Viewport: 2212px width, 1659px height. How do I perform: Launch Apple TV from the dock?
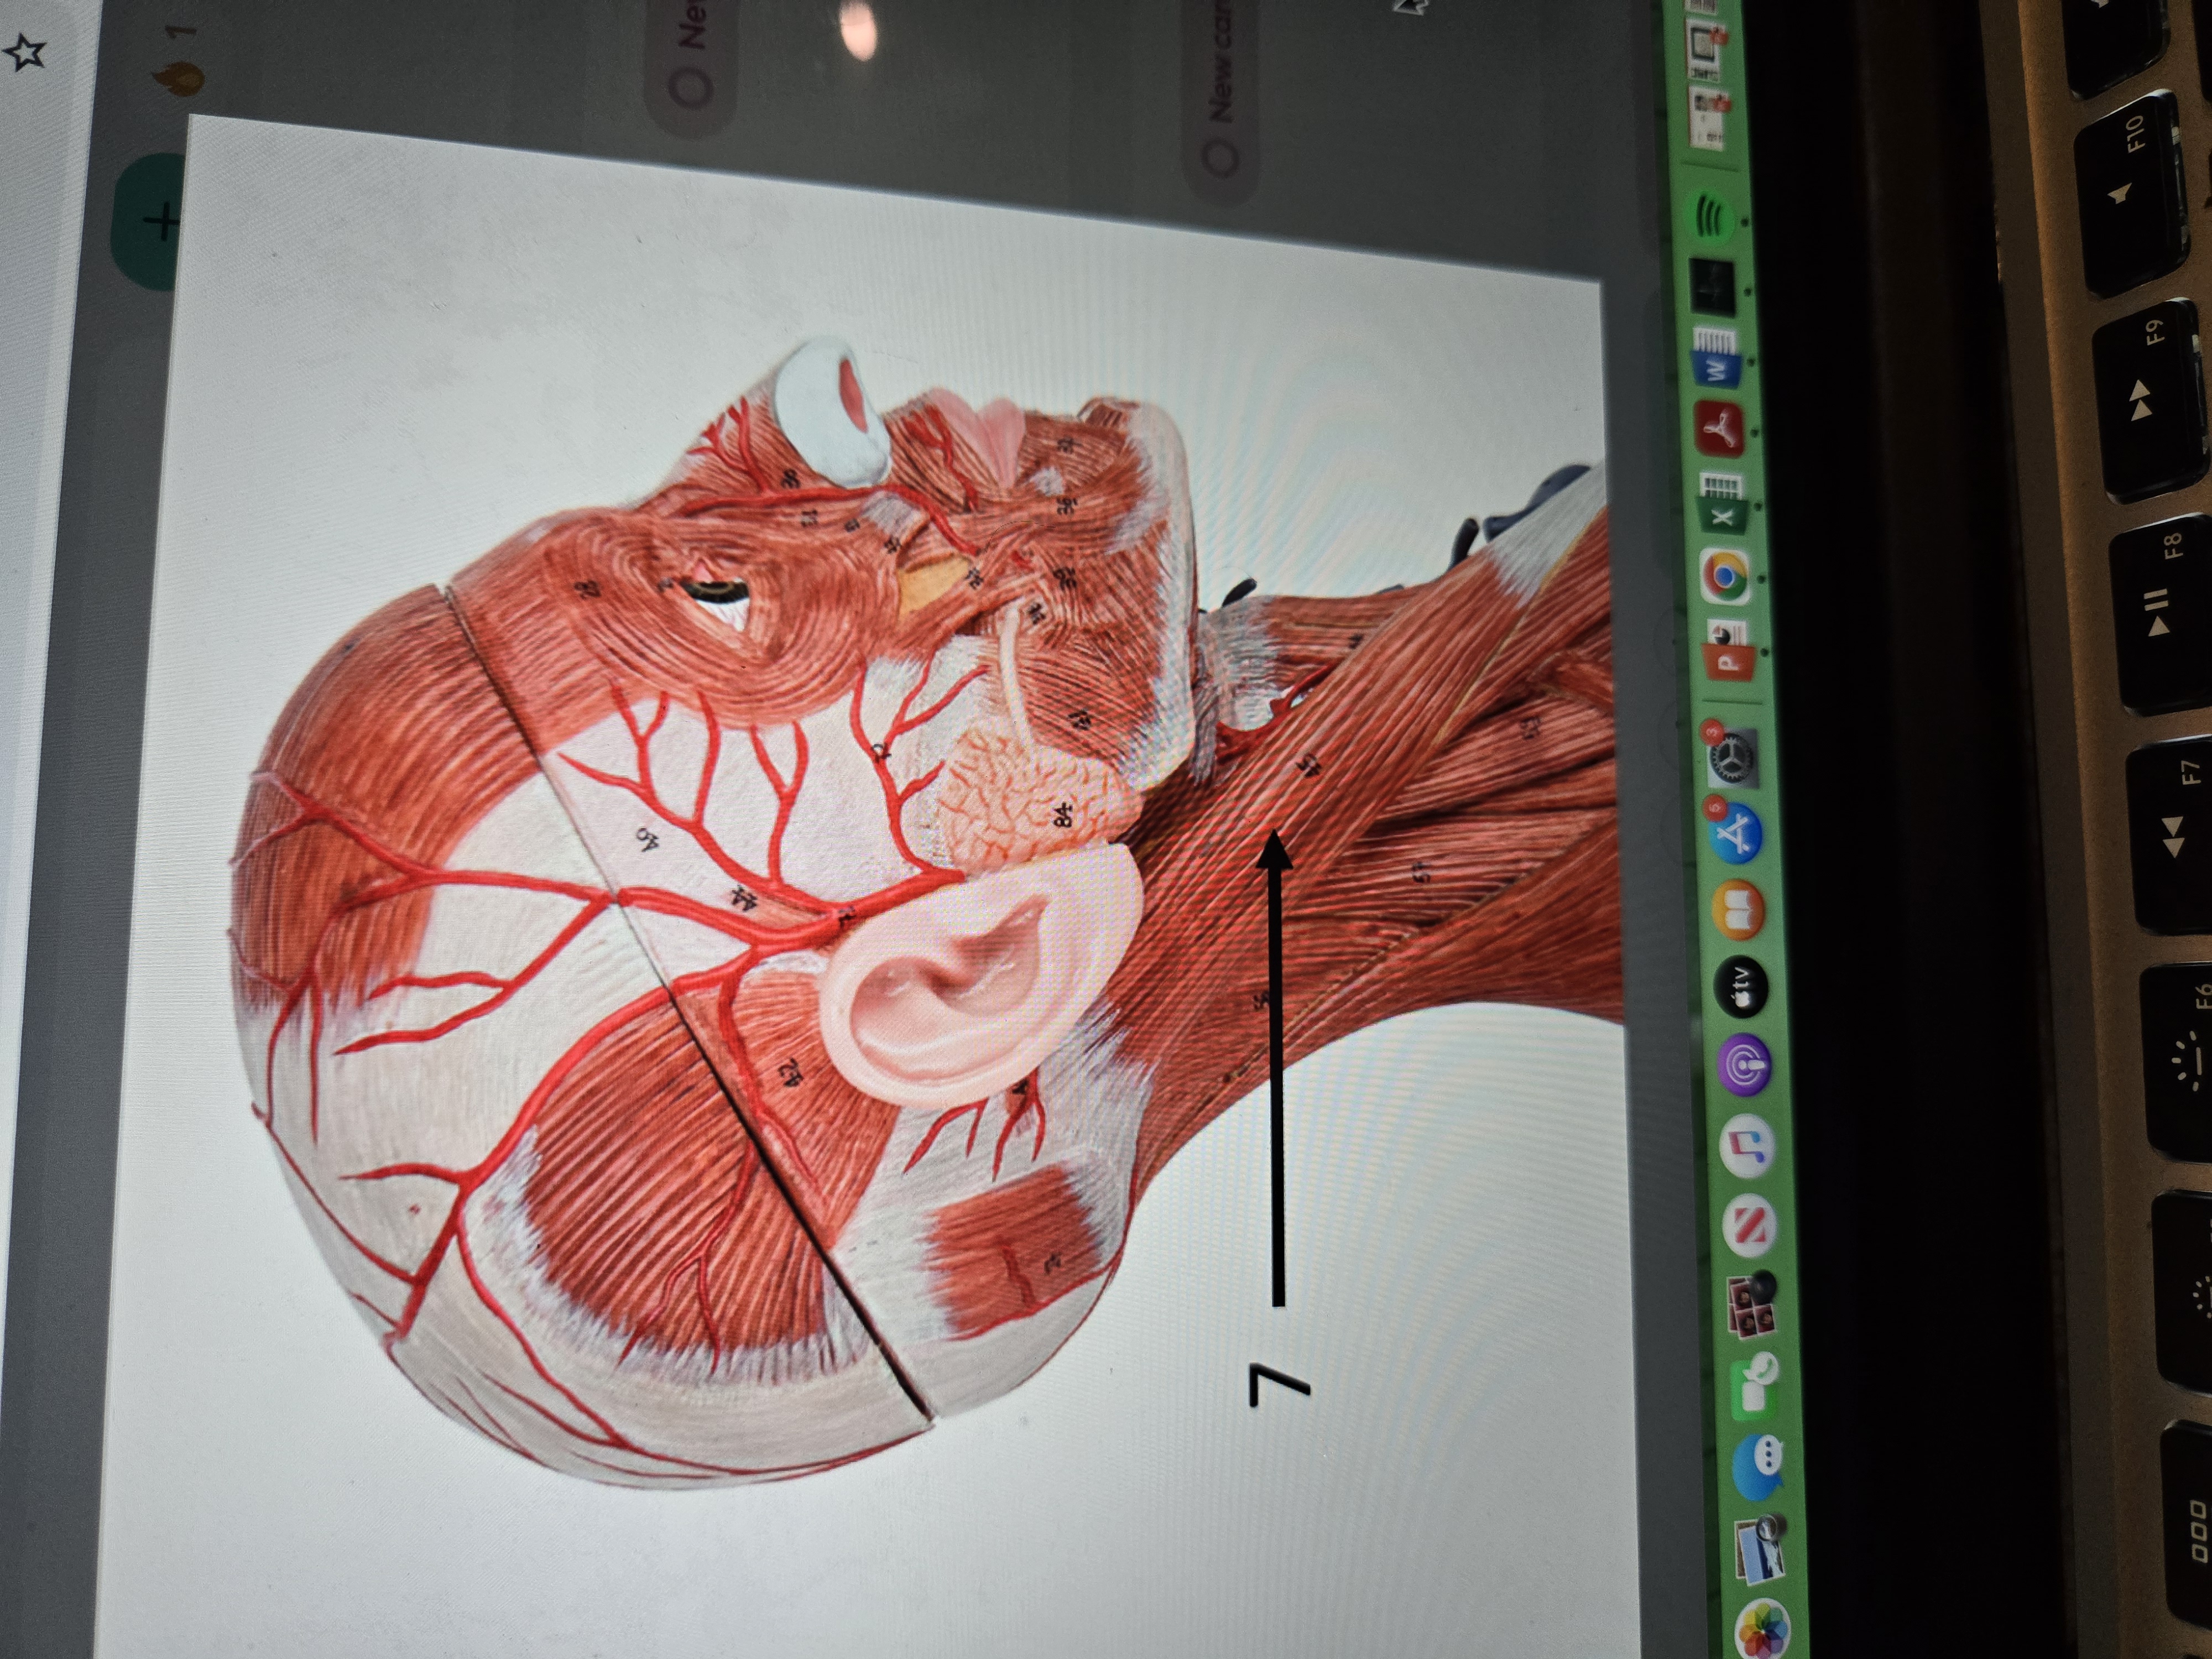[x=1741, y=986]
